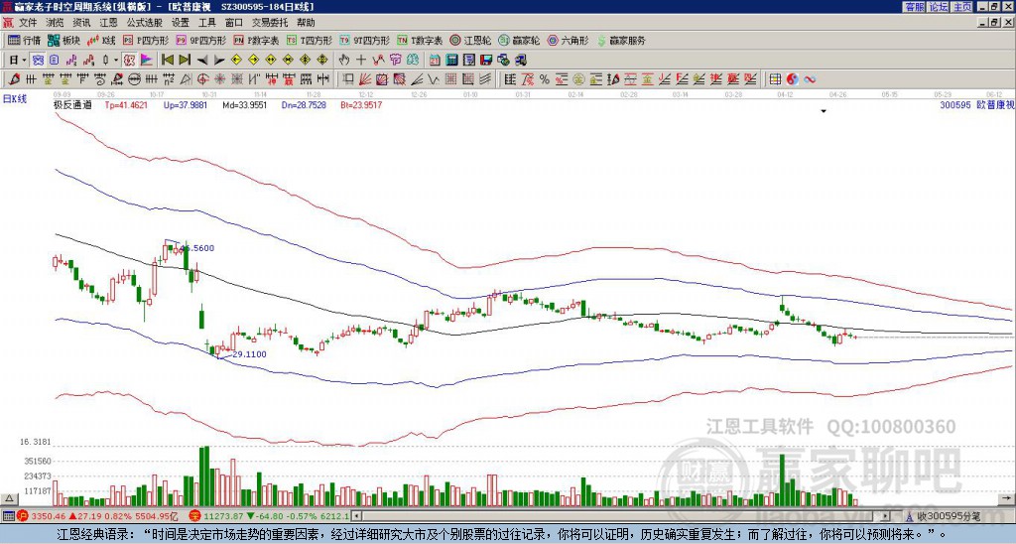Click the 收300595分笔 status entry

tap(948, 516)
